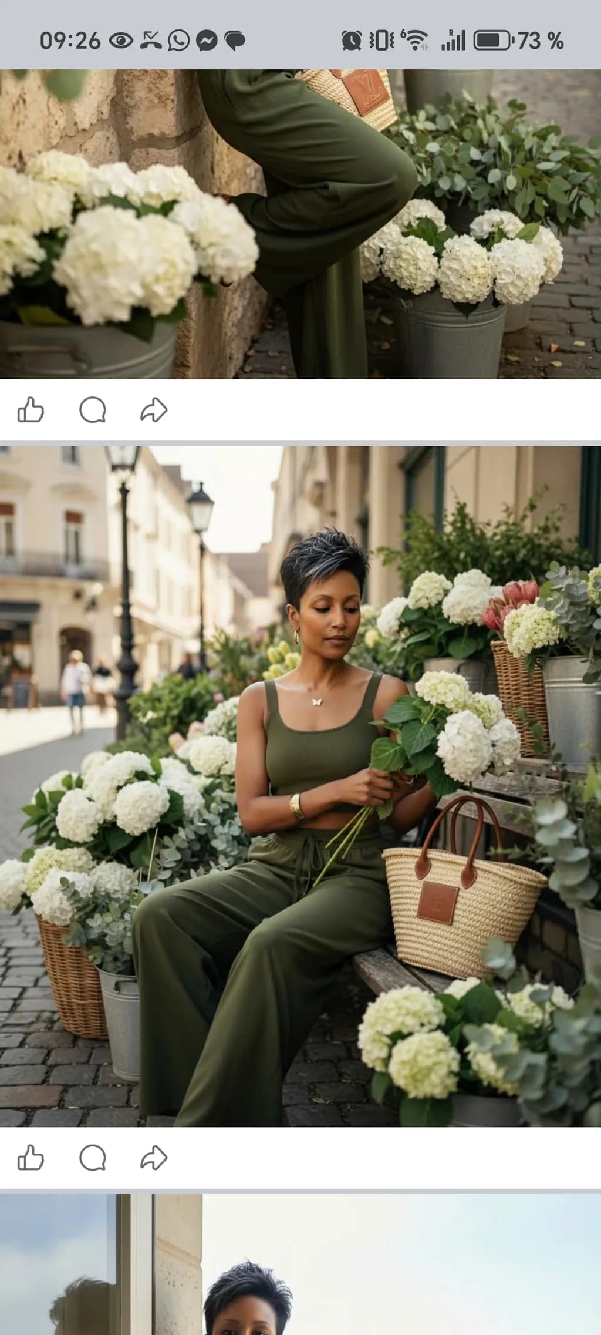
Task: Tap the missed call icon in status bar
Action: [151, 41]
